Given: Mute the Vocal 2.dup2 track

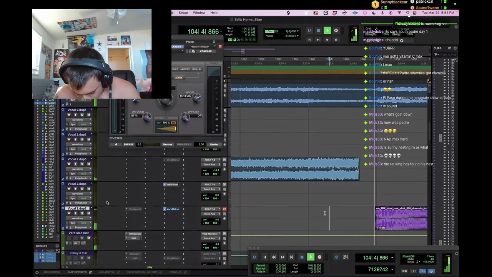Looking at the screenshot, I should click(x=88, y=213).
